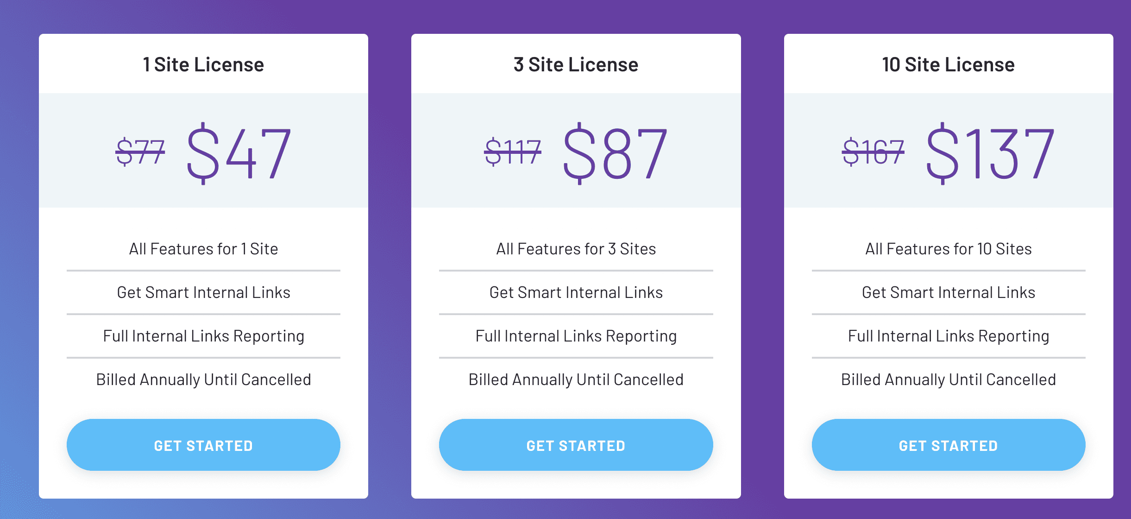This screenshot has width=1131, height=519.
Task: Click the $87 price
Action: click(x=615, y=153)
